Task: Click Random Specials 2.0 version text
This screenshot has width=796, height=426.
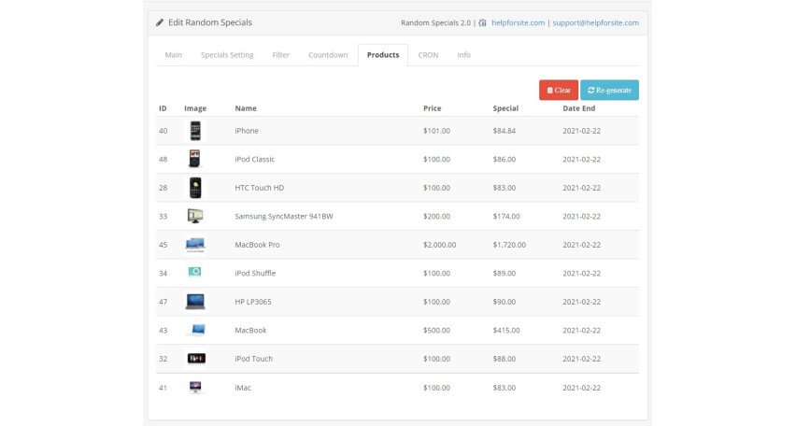Action: [435, 22]
